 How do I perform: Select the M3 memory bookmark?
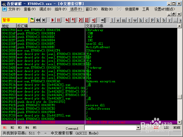(20, 128)
